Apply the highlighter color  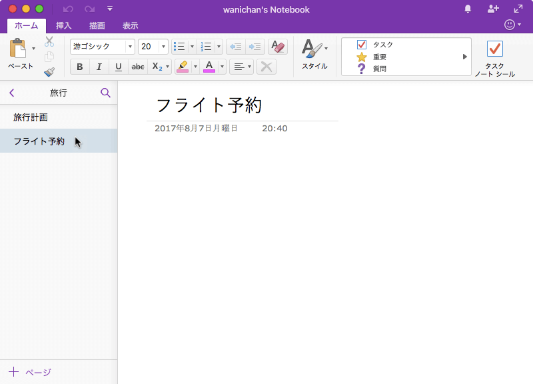(183, 67)
